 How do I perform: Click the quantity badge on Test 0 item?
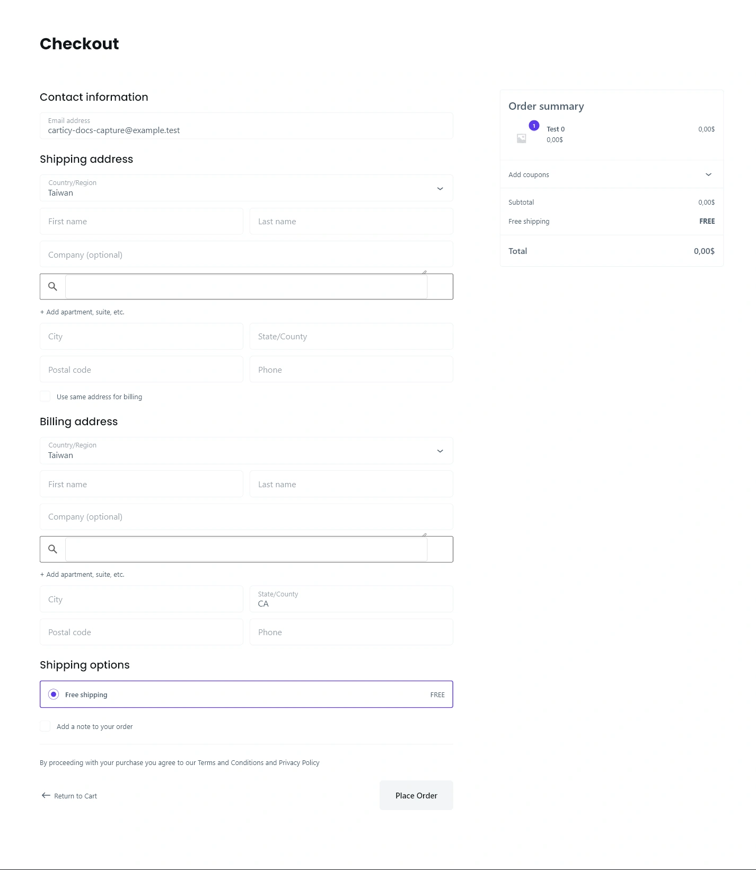pyautogui.click(x=534, y=126)
